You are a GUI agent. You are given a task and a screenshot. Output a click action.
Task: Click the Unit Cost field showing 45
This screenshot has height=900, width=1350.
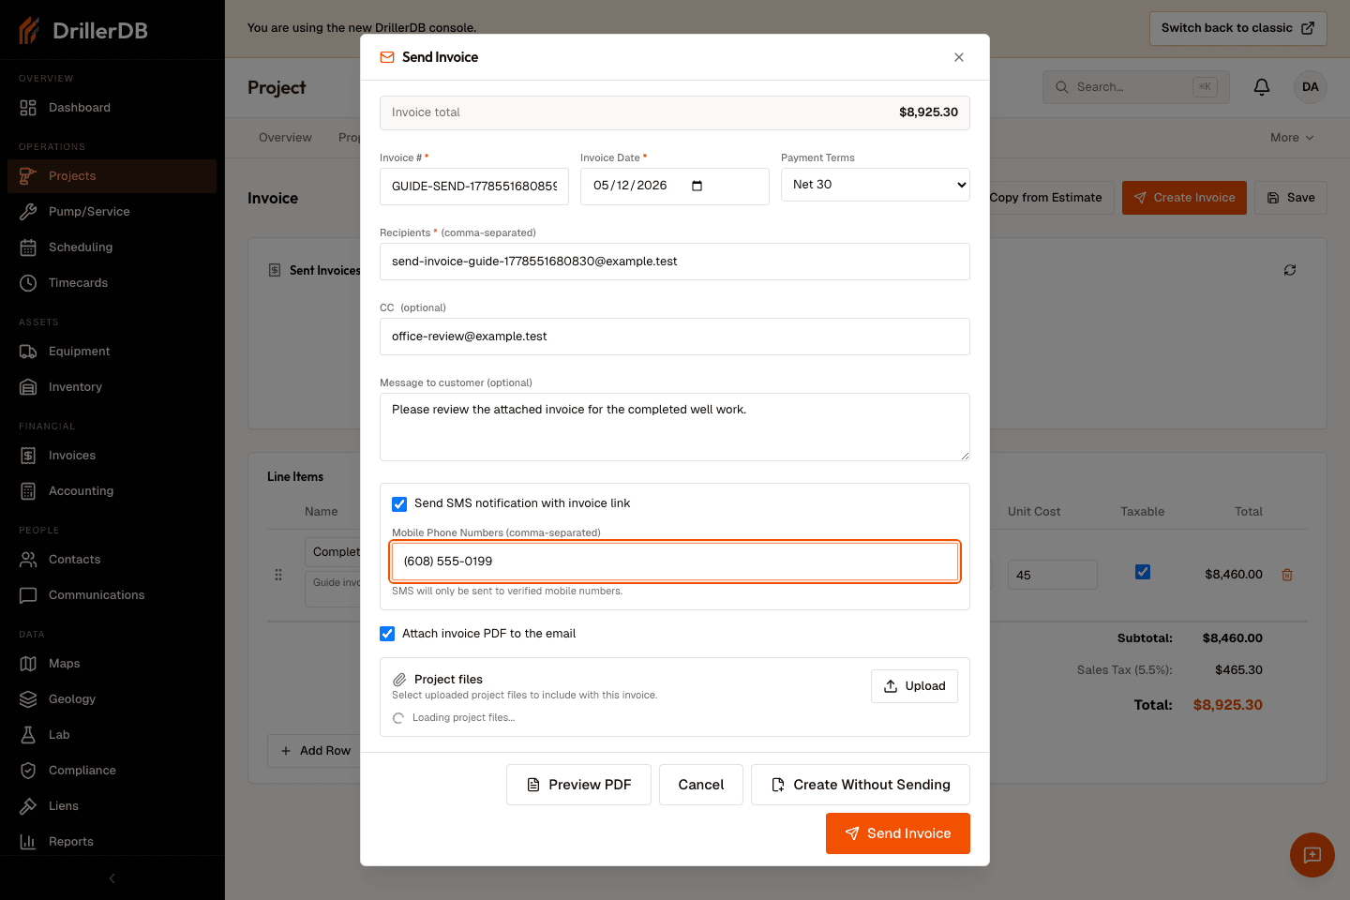click(x=1053, y=575)
